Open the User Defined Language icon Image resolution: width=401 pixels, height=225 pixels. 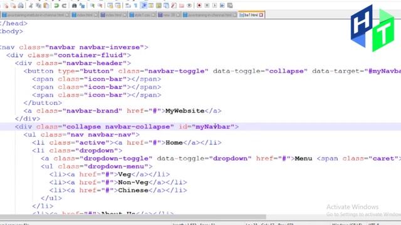(x=151, y=6)
